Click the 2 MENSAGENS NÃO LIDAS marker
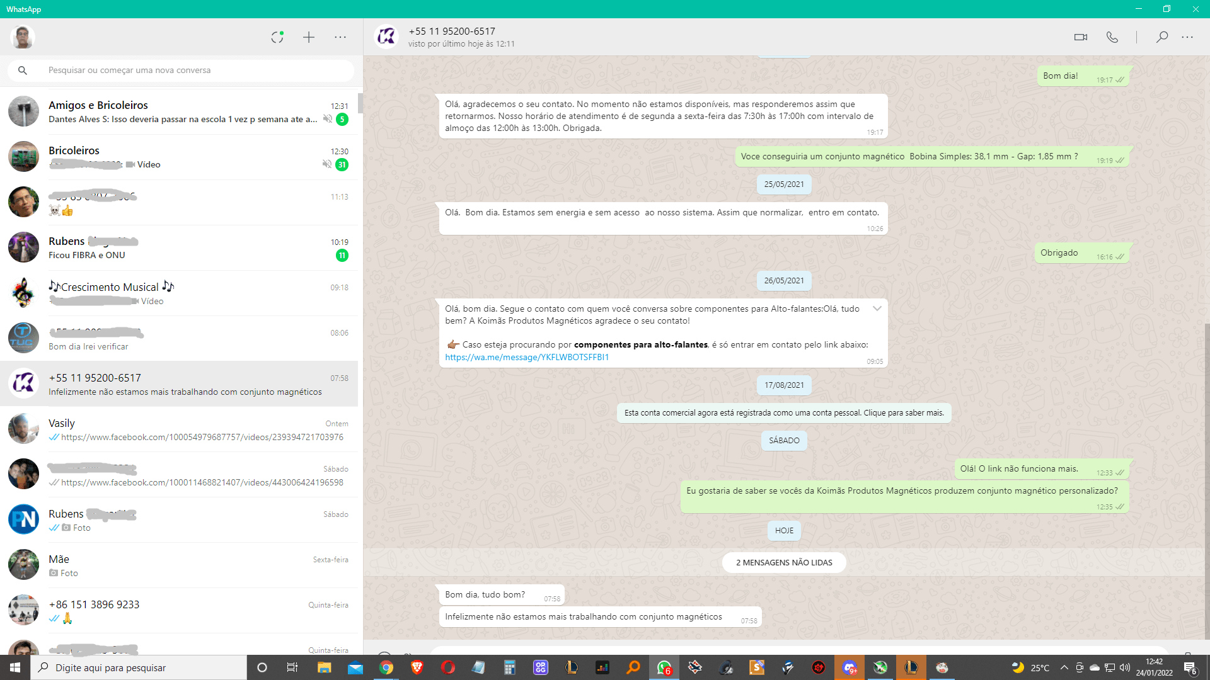 click(784, 563)
